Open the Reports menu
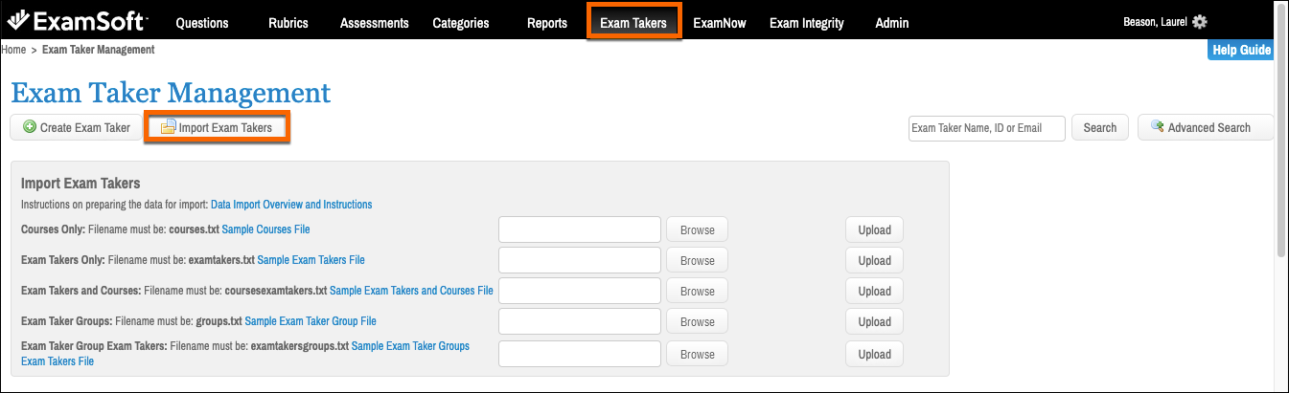This screenshot has height=393, width=1289. 547,23
